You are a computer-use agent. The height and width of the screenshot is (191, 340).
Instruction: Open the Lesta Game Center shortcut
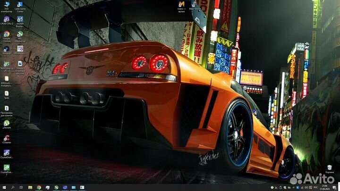[x=20, y=5]
